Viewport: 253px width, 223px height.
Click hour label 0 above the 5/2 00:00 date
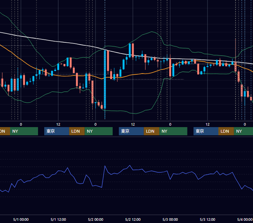(96, 125)
